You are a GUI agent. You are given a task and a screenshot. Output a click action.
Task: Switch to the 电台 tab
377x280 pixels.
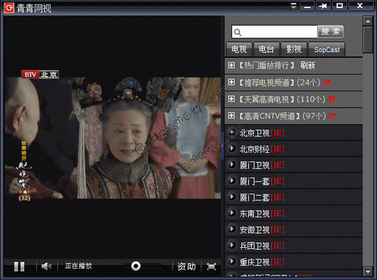(266, 49)
